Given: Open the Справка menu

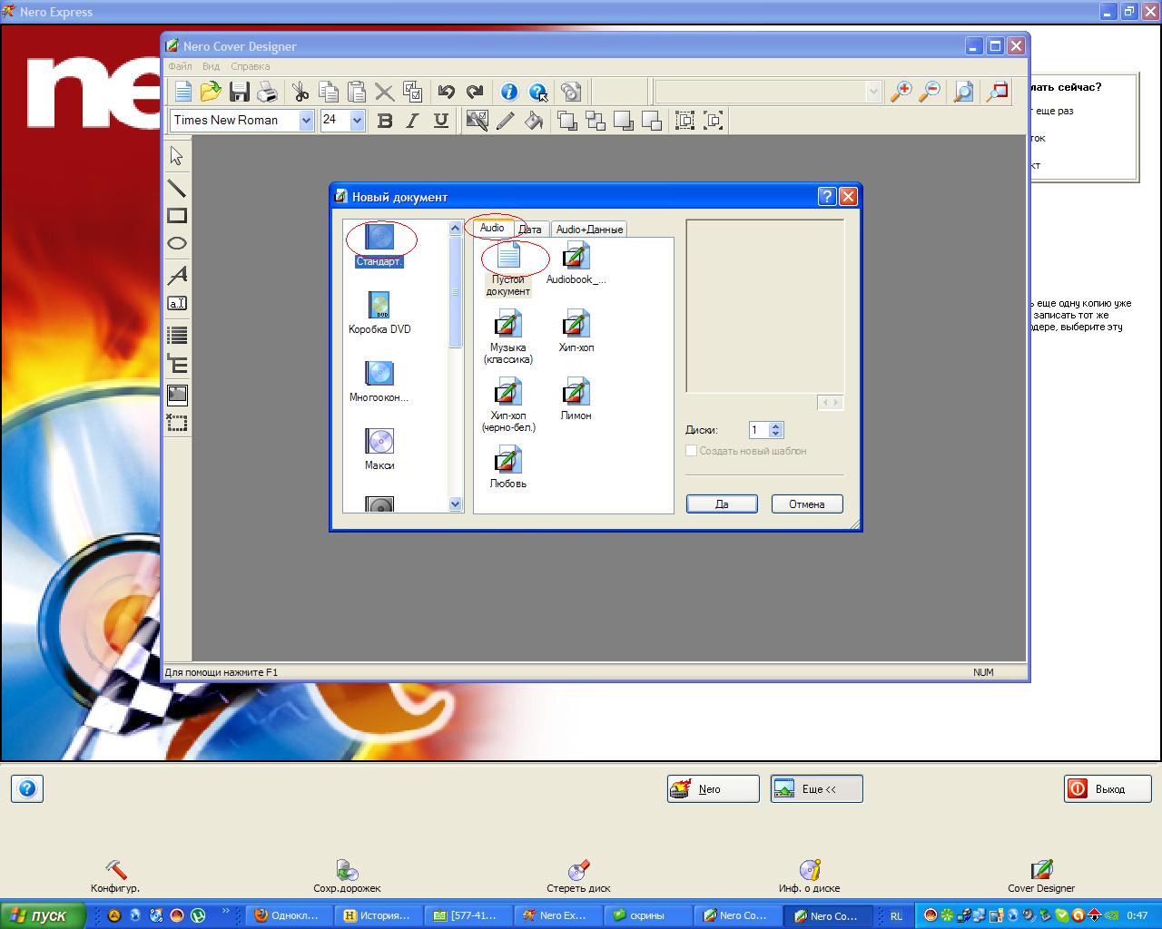Looking at the screenshot, I should tap(250, 66).
